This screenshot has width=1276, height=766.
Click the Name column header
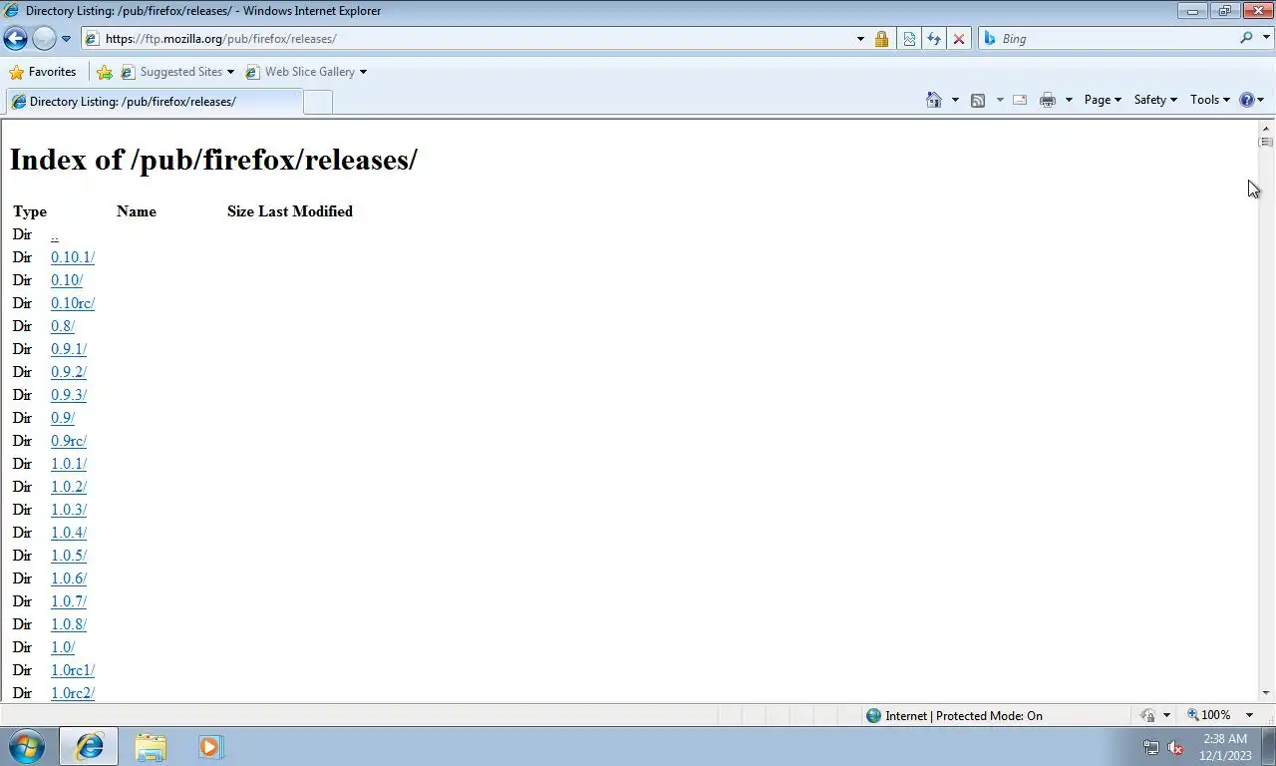pyautogui.click(x=137, y=211)
